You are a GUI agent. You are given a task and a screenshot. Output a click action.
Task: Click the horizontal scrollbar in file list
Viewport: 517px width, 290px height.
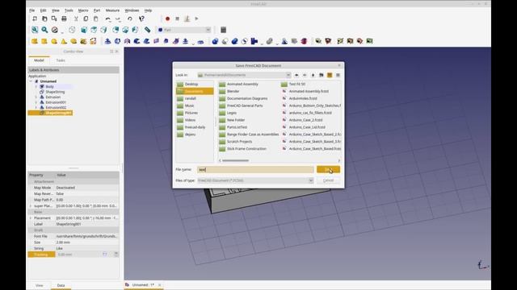(x=235, y=160)
